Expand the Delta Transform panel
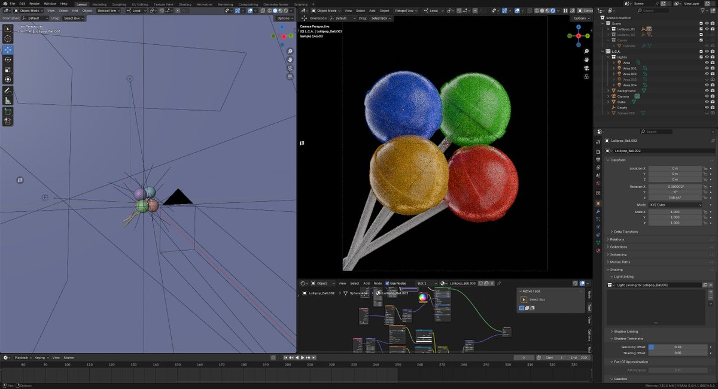 (626, 232)
